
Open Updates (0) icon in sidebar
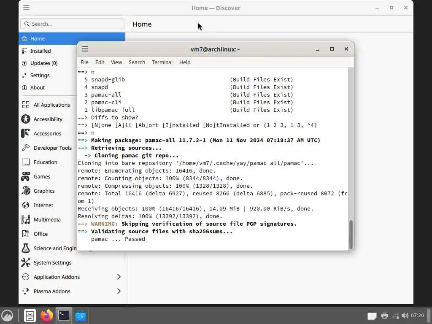click(x=24, y=63)
